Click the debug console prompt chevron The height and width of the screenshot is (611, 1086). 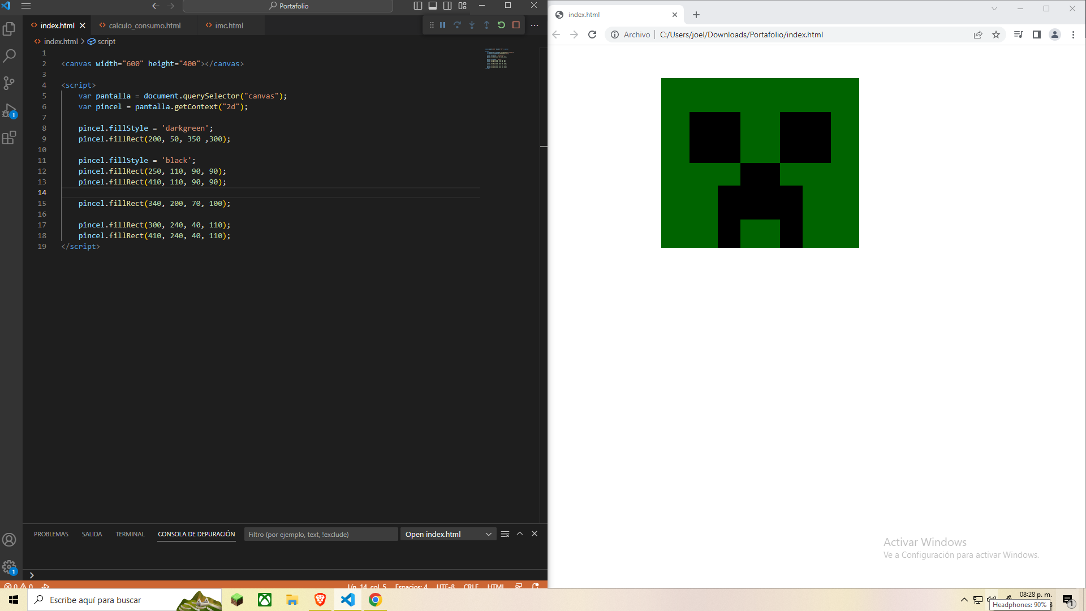coord(32,575)
